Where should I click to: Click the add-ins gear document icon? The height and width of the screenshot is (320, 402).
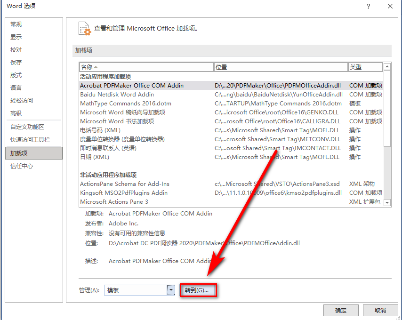[85, 29]
